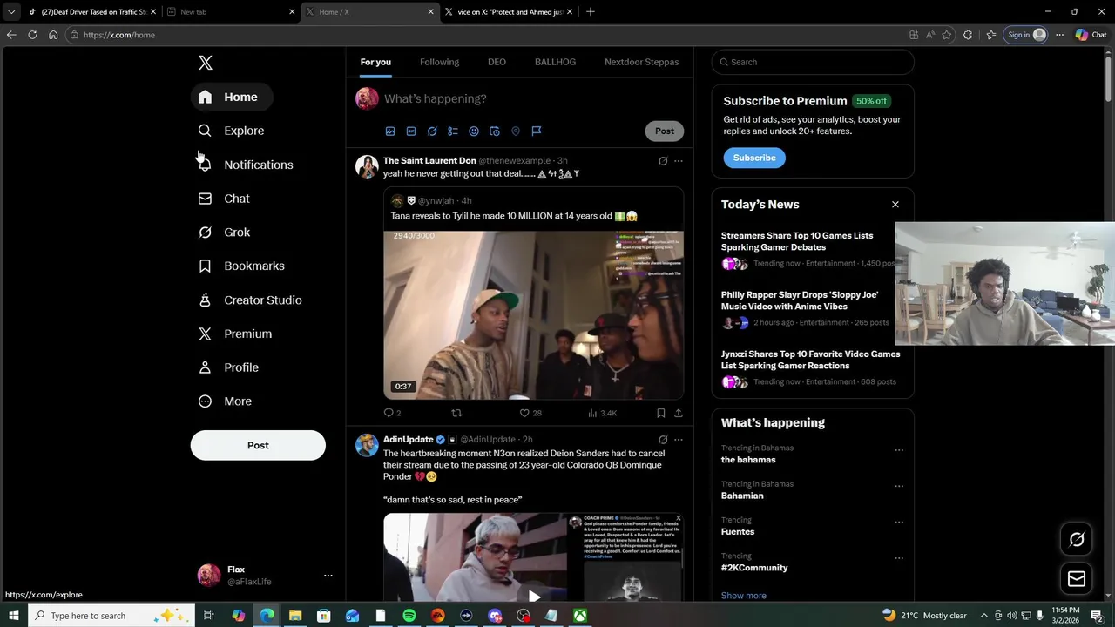Open account options next to Flax
This screenshot has width=1115, height=627.
pos(328,576)
